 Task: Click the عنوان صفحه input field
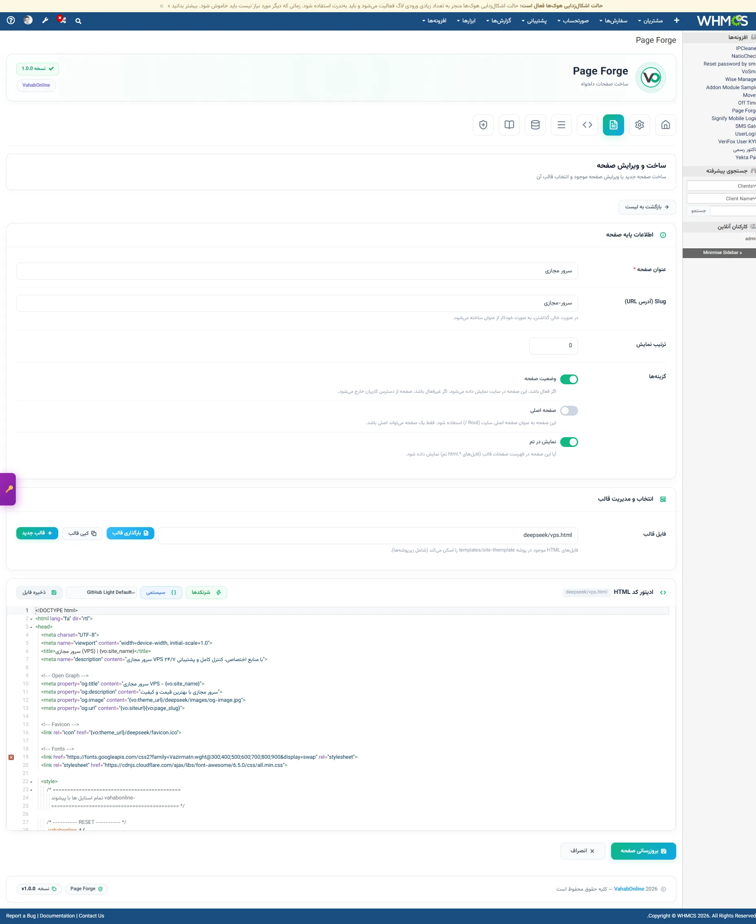(x=297, y=271)
